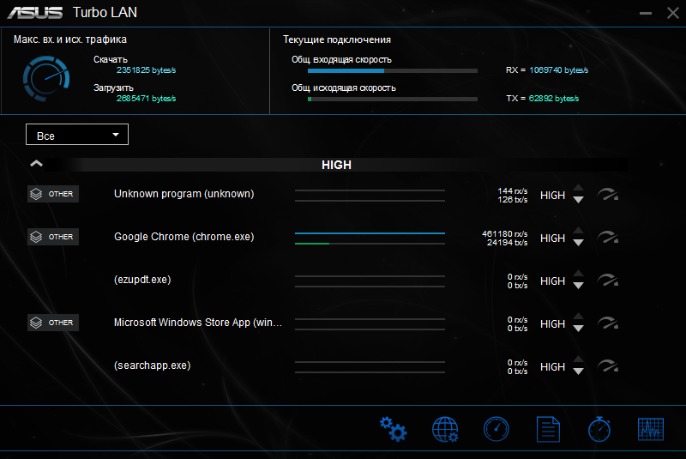Open the document log icon
The width and height of the screenshot is (686, 459).
point(548,429)
